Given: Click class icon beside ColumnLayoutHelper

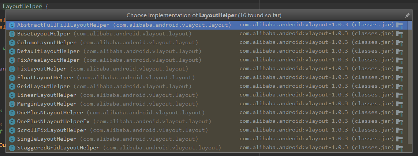Looking at the screenshot, I should point(12,43).
